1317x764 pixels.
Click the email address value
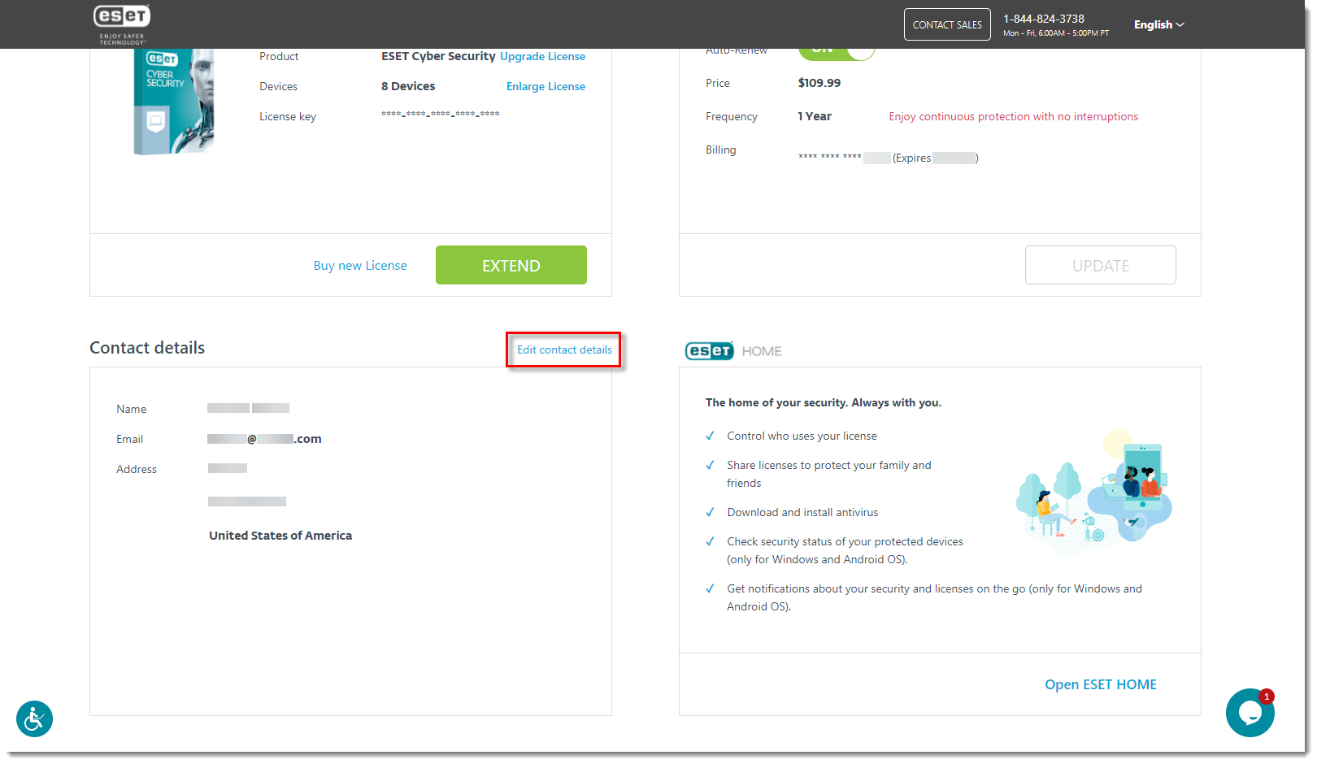click(264, 439)
